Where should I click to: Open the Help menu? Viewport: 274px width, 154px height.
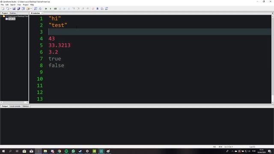pyautogui.click(x=32, y=5)
